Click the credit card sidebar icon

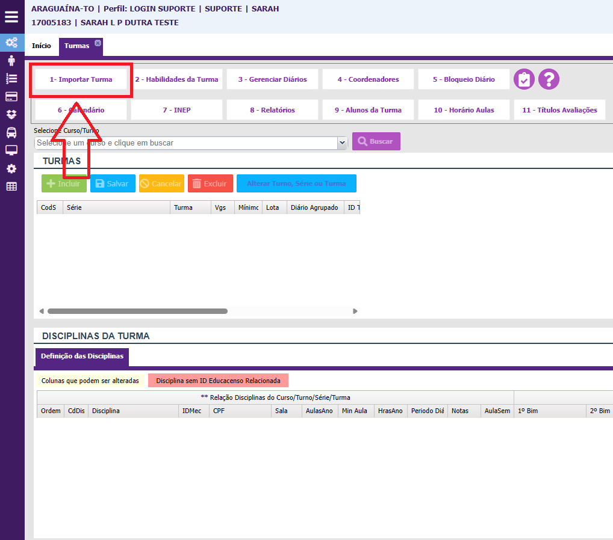tap(11, 97)
